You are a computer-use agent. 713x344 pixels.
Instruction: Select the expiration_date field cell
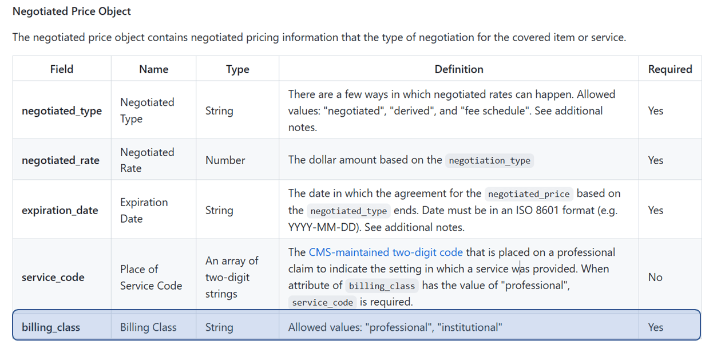[60, 210]
